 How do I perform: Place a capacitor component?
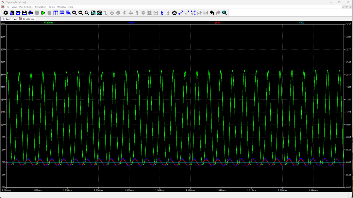[130, 13]
